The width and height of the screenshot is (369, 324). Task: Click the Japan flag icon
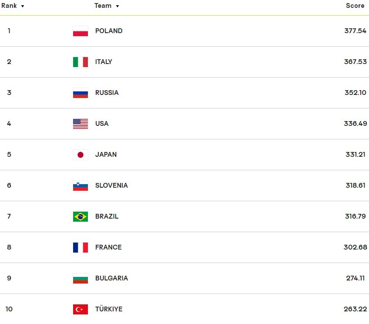tap(81, 155)
